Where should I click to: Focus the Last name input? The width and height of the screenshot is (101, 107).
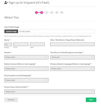coord(37,44)
